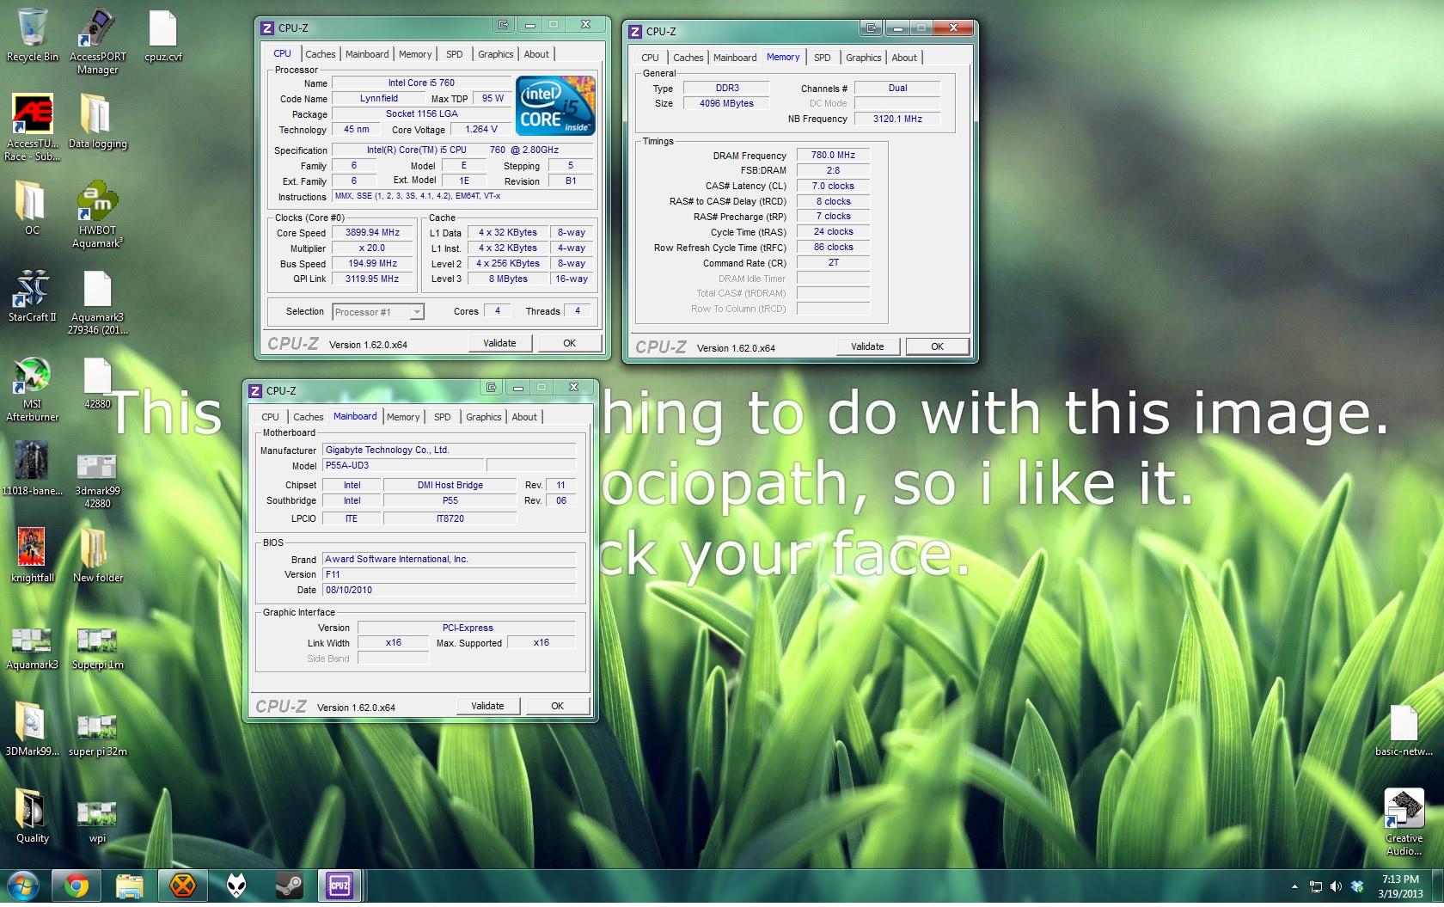The width and height of the screenshot is (1444, 907).
Task: Click the taskbar clock showing 7:13 PM
Action: (x=1400, y=886)
